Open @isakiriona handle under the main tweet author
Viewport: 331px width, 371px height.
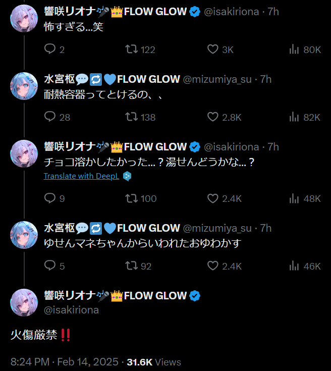(x=71, y=310)
